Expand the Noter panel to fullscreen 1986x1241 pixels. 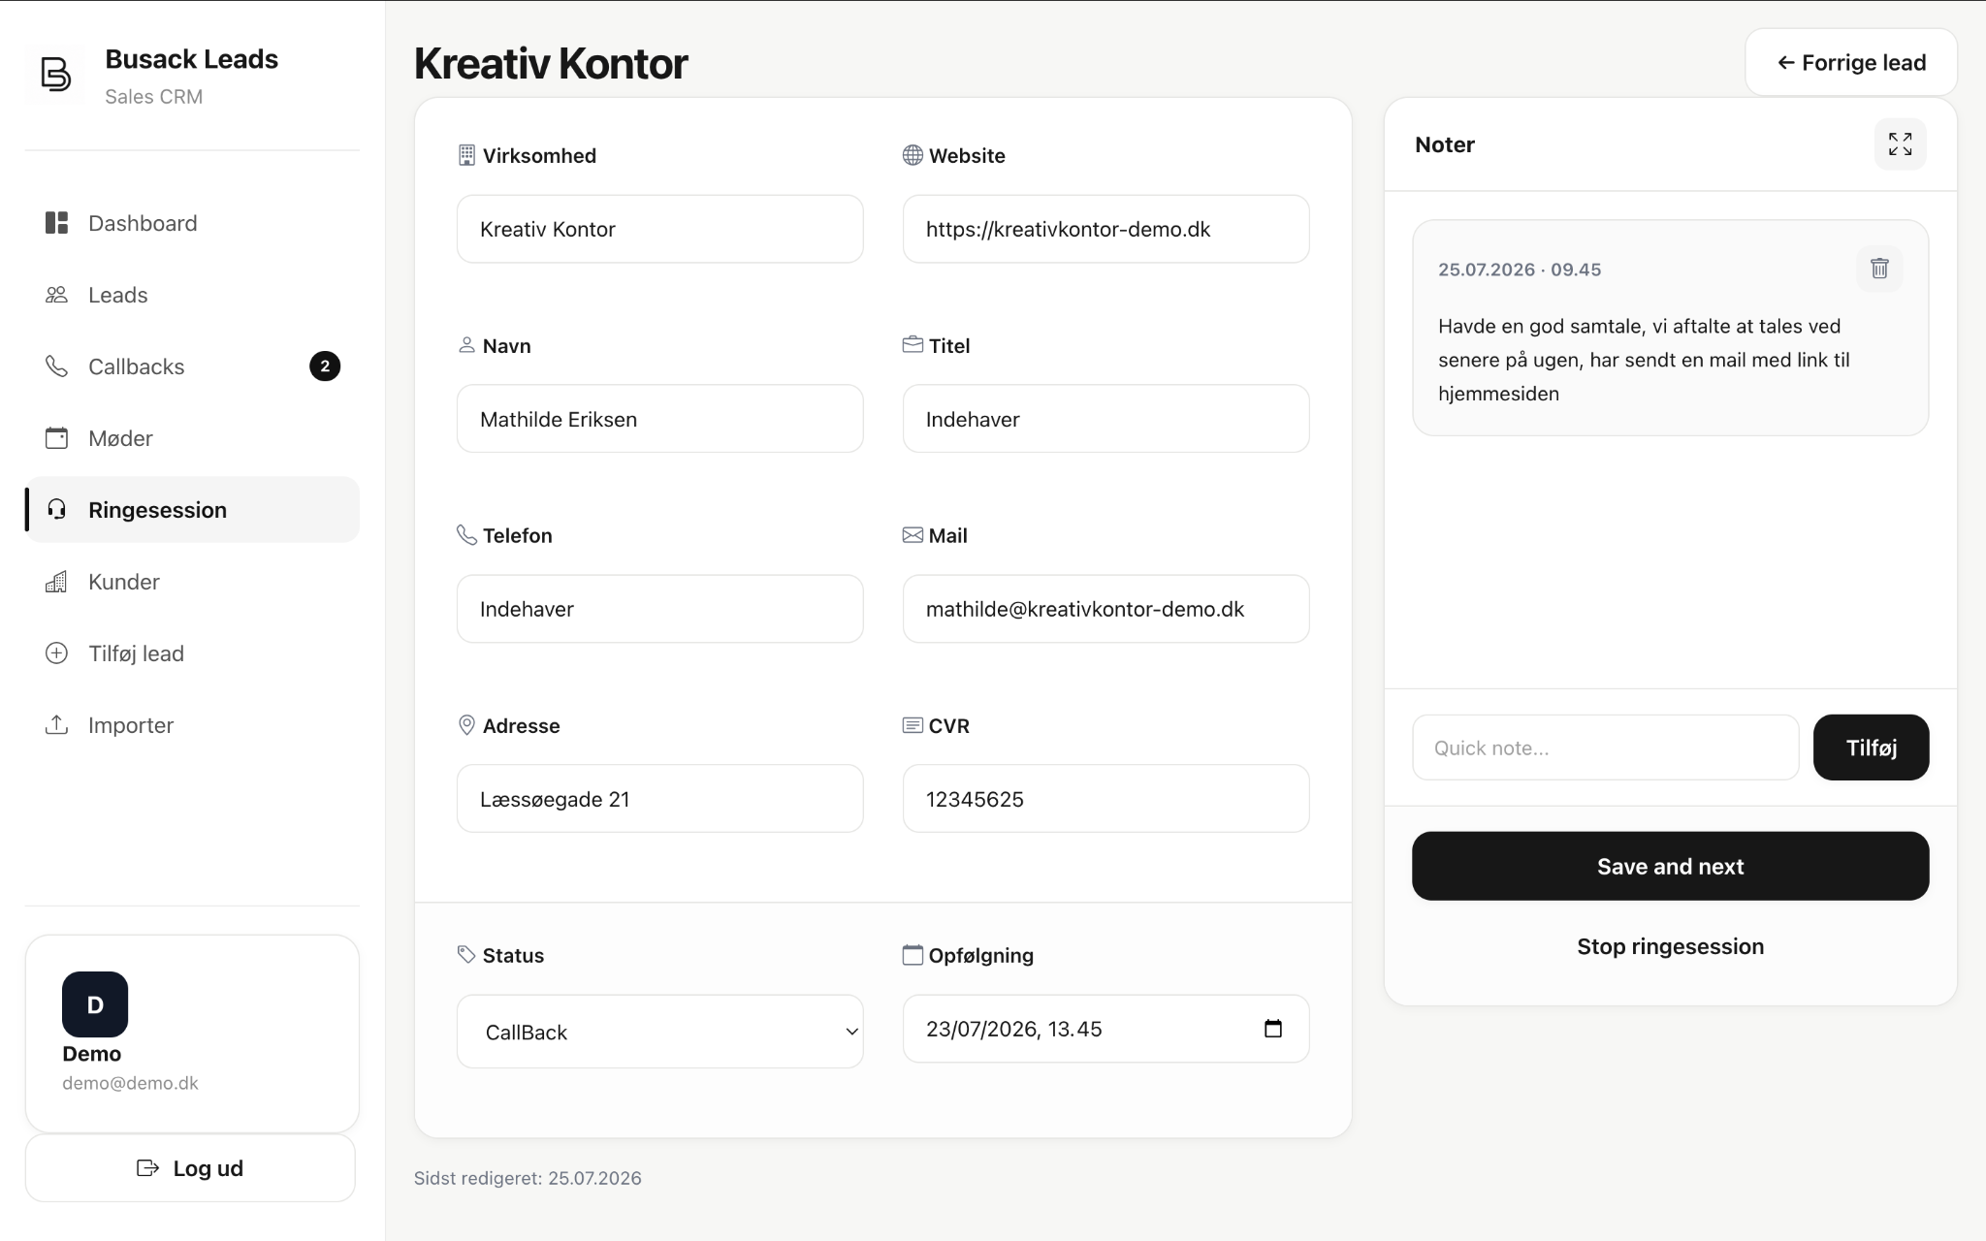pyautogui.click(x=1900, y=144)
